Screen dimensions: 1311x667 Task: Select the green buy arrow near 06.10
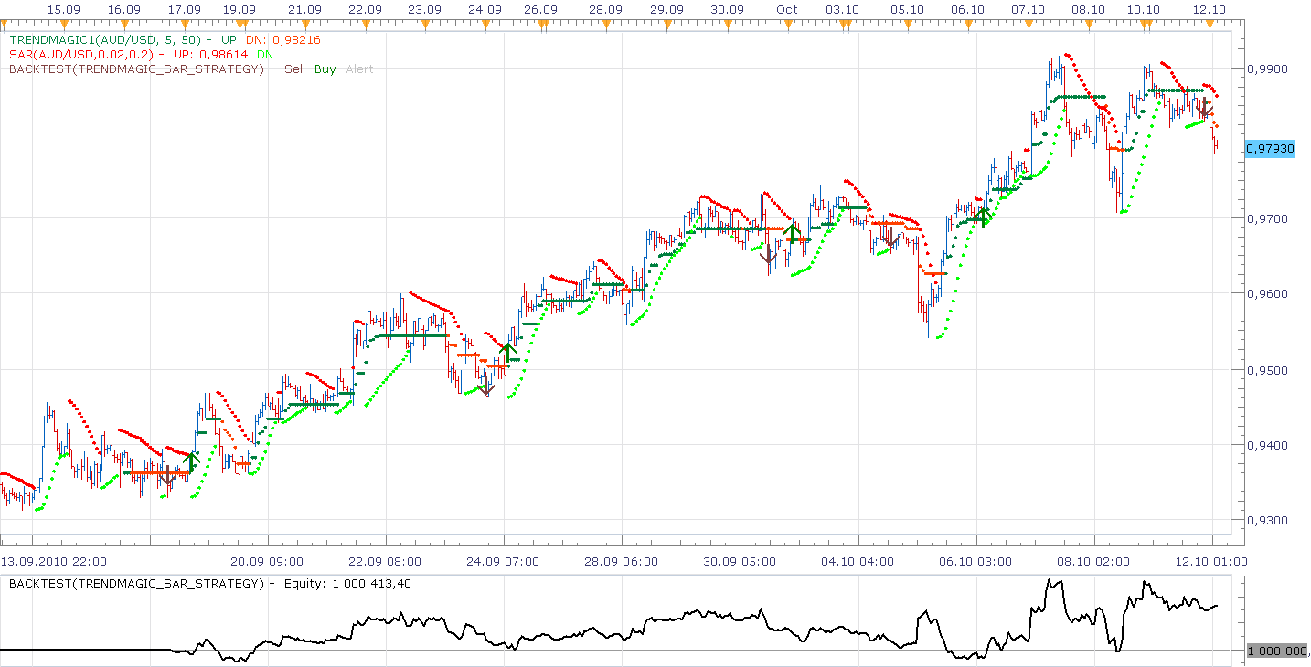click(x=983, y=216)
